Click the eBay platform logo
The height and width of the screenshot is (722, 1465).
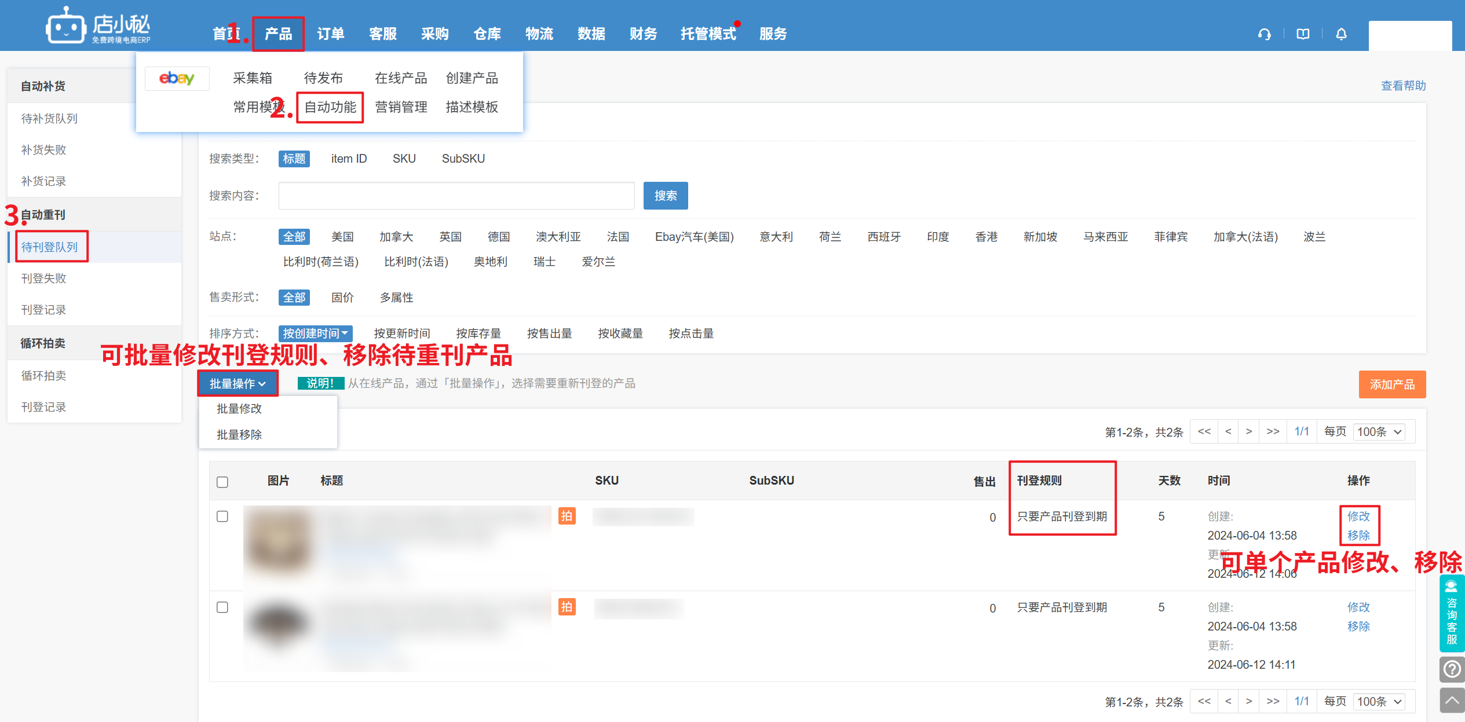177,78
